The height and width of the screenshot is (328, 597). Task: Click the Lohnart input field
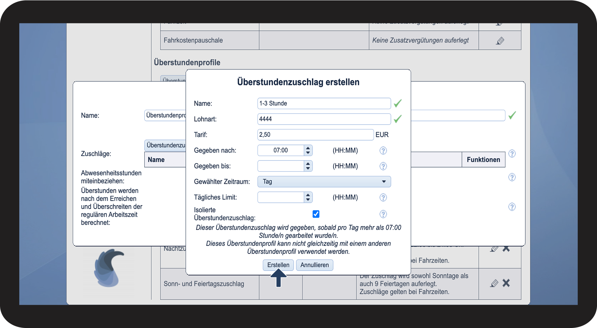coord(324,119)
